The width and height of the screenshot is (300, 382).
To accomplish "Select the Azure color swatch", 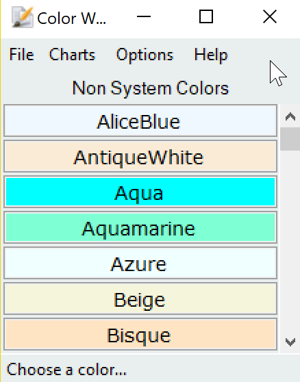I will click(140, 263).
